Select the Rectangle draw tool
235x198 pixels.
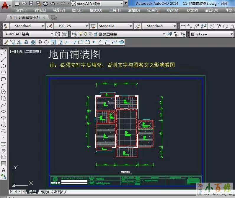point(4,79)
